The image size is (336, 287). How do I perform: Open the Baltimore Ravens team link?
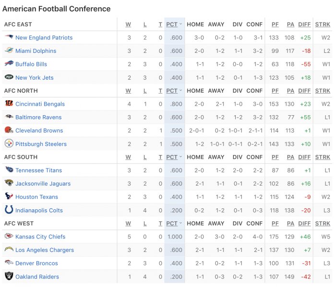point(38,117)
